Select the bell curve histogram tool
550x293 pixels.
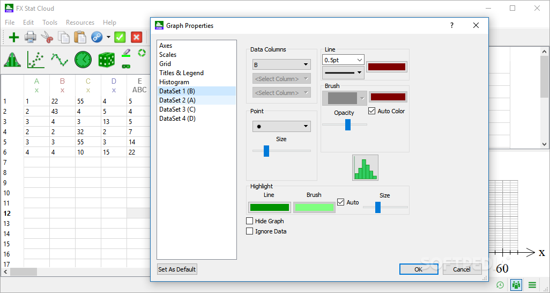pos(13,60)
